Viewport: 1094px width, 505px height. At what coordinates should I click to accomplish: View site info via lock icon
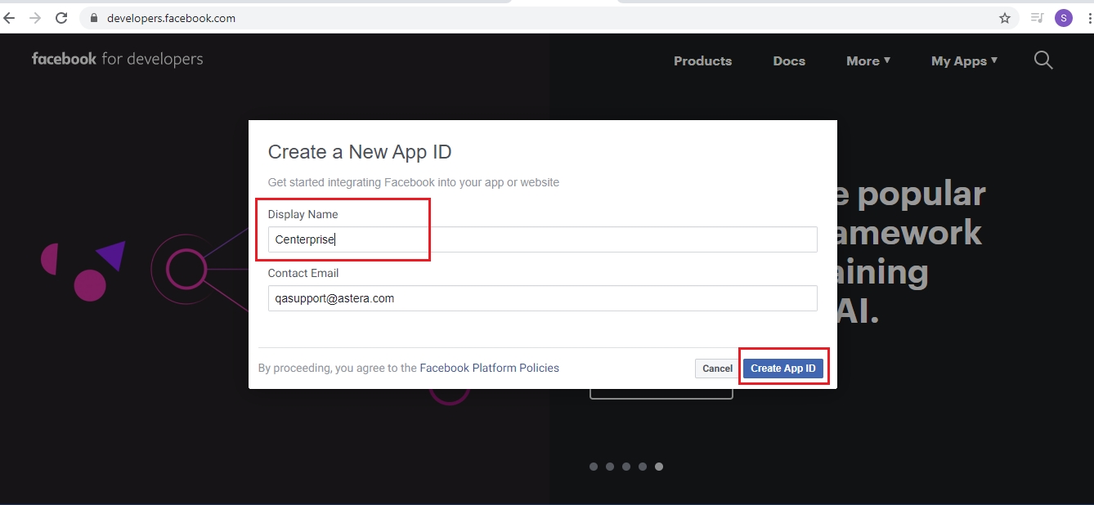(93, 18)
